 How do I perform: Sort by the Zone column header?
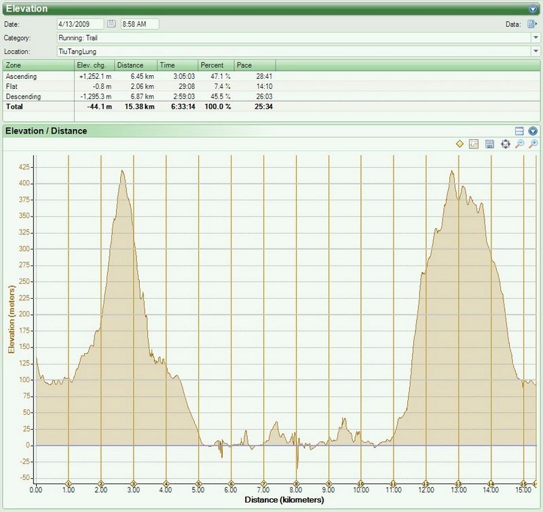(x=37, y=65)
